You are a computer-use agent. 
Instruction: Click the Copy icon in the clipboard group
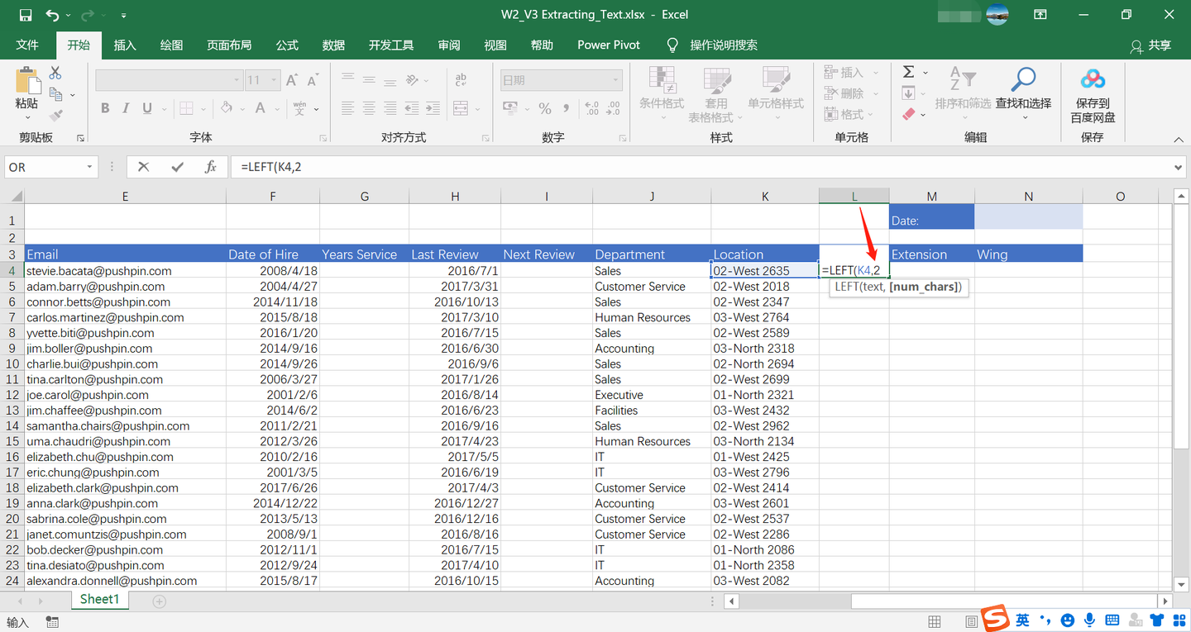coord(56,94)
